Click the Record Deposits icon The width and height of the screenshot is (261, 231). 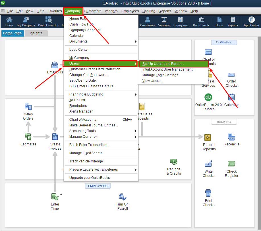tap(208, 142)
